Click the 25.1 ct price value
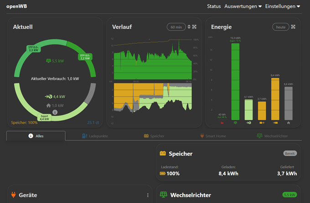310x203 pixels. pos(93,122)
